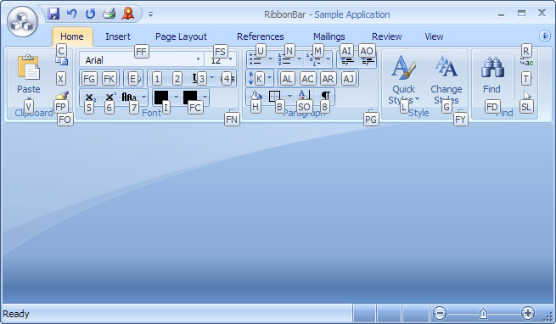
Task: Switch to the Page Layout tab
Action: (x=181, y=36)
